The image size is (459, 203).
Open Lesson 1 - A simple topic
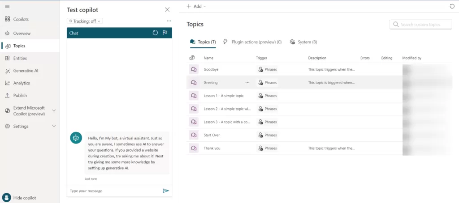224,96
